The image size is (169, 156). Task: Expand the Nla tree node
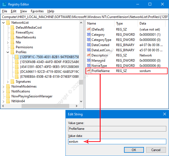(8, 42)
